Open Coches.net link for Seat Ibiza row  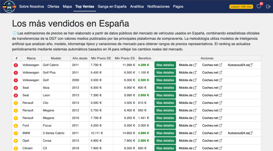[x=212, y=88]
